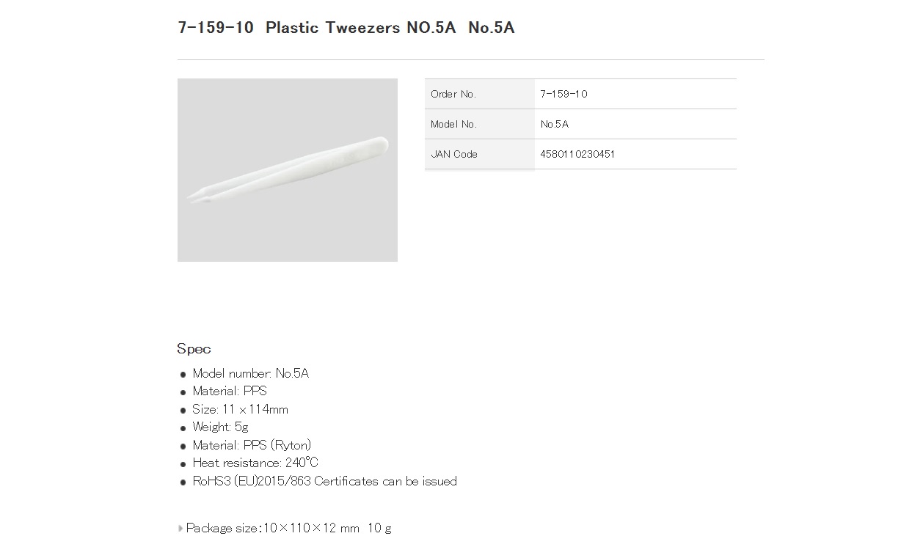The image size is (912, 558).
Task: Click the Material: PPS spec line
Action: (x=230, y=391)
